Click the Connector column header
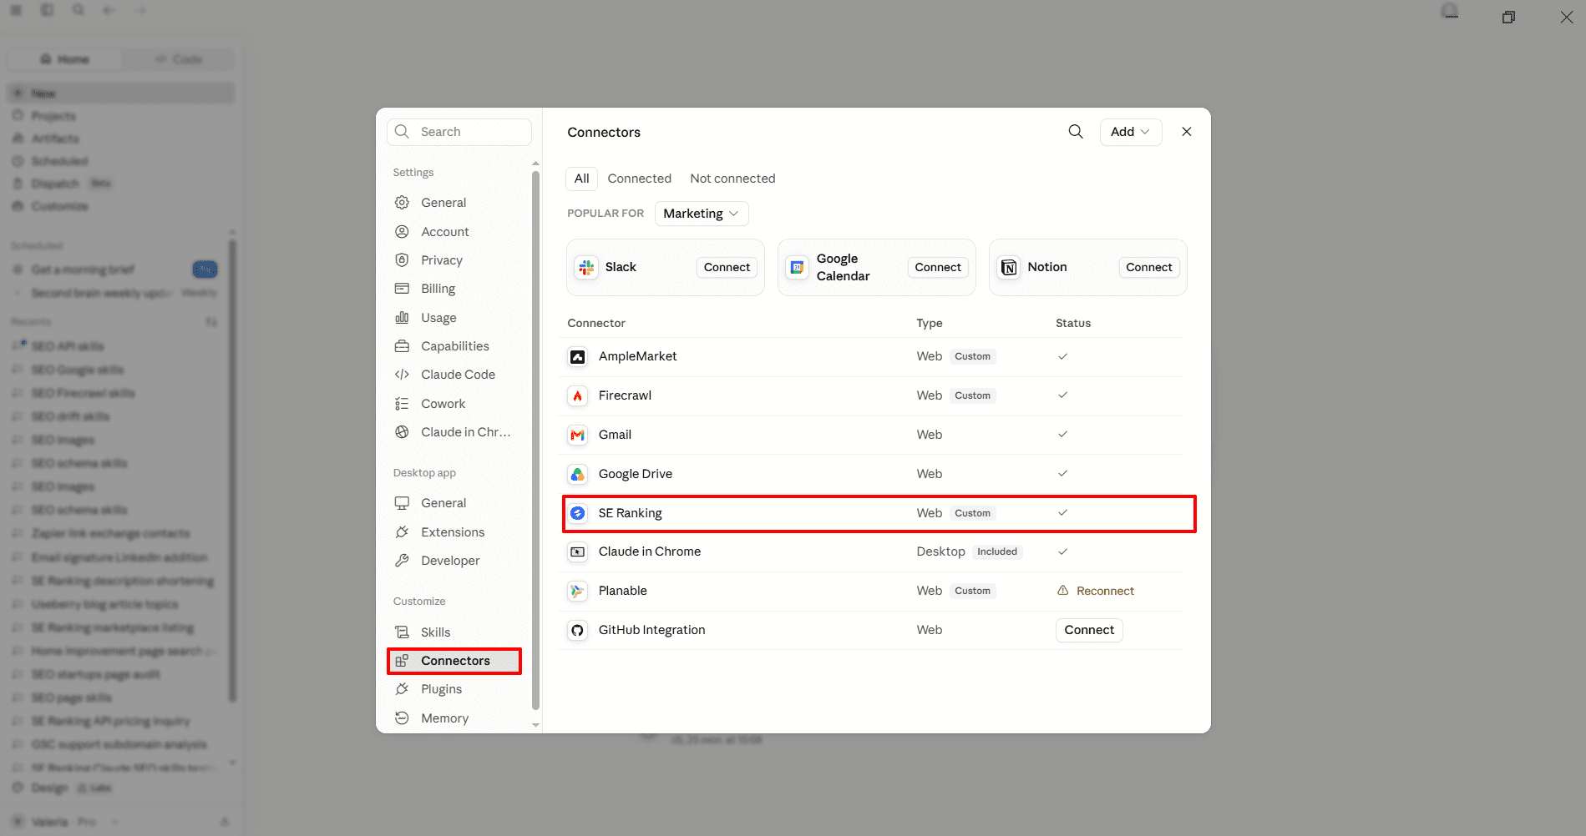The image size is (1586, 836). tap(596, 323)
